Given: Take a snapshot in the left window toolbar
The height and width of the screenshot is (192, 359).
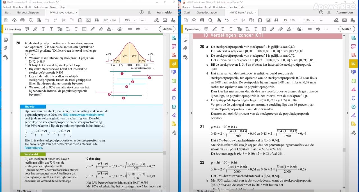Looking at the screenshot, I should coord(88,20).
